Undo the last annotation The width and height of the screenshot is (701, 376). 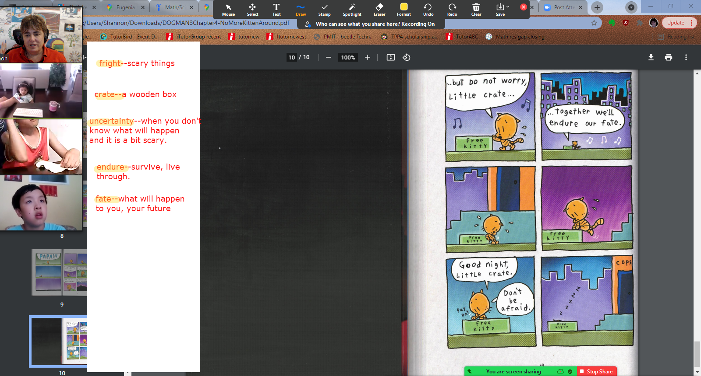pyautogui.click(x=428, y=9)
